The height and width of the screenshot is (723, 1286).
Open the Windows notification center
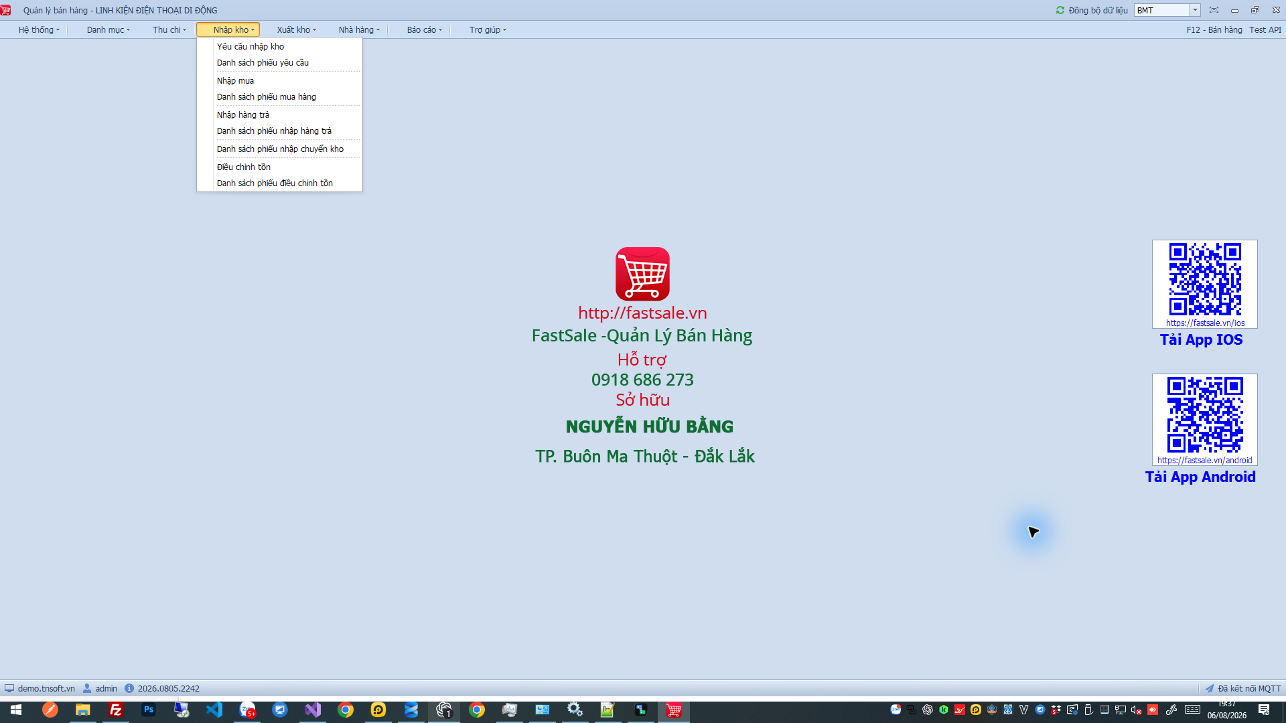coord(1264,710)
